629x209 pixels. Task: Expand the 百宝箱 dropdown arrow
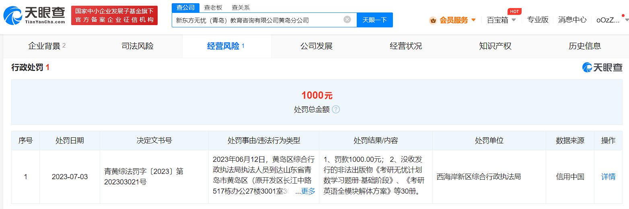[514, 20]
